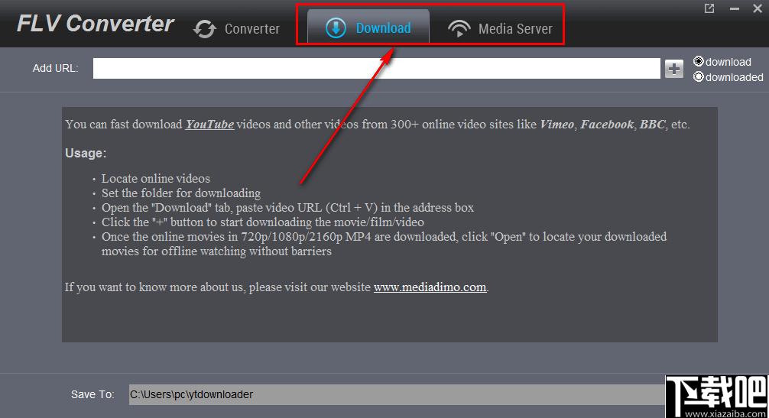Click the Save To path field

click(396, 394)
